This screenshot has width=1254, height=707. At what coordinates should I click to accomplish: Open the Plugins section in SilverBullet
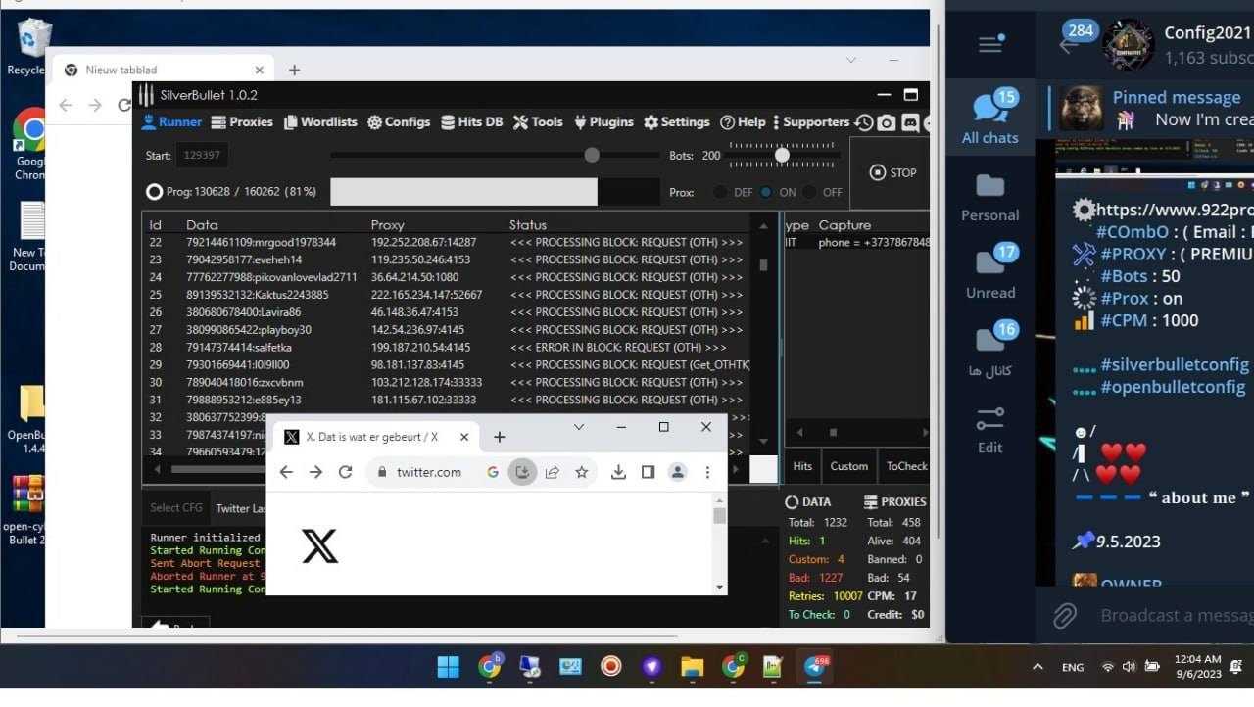click(x=603, y=122)
